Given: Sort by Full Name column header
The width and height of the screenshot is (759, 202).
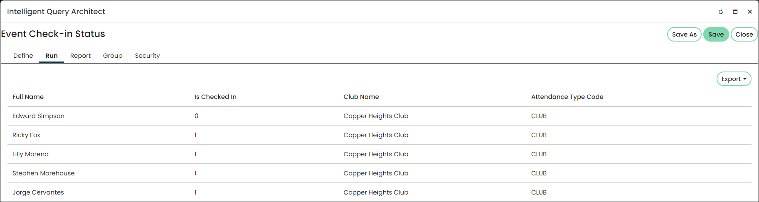Looking at the screenshot, I should point(28,97).
